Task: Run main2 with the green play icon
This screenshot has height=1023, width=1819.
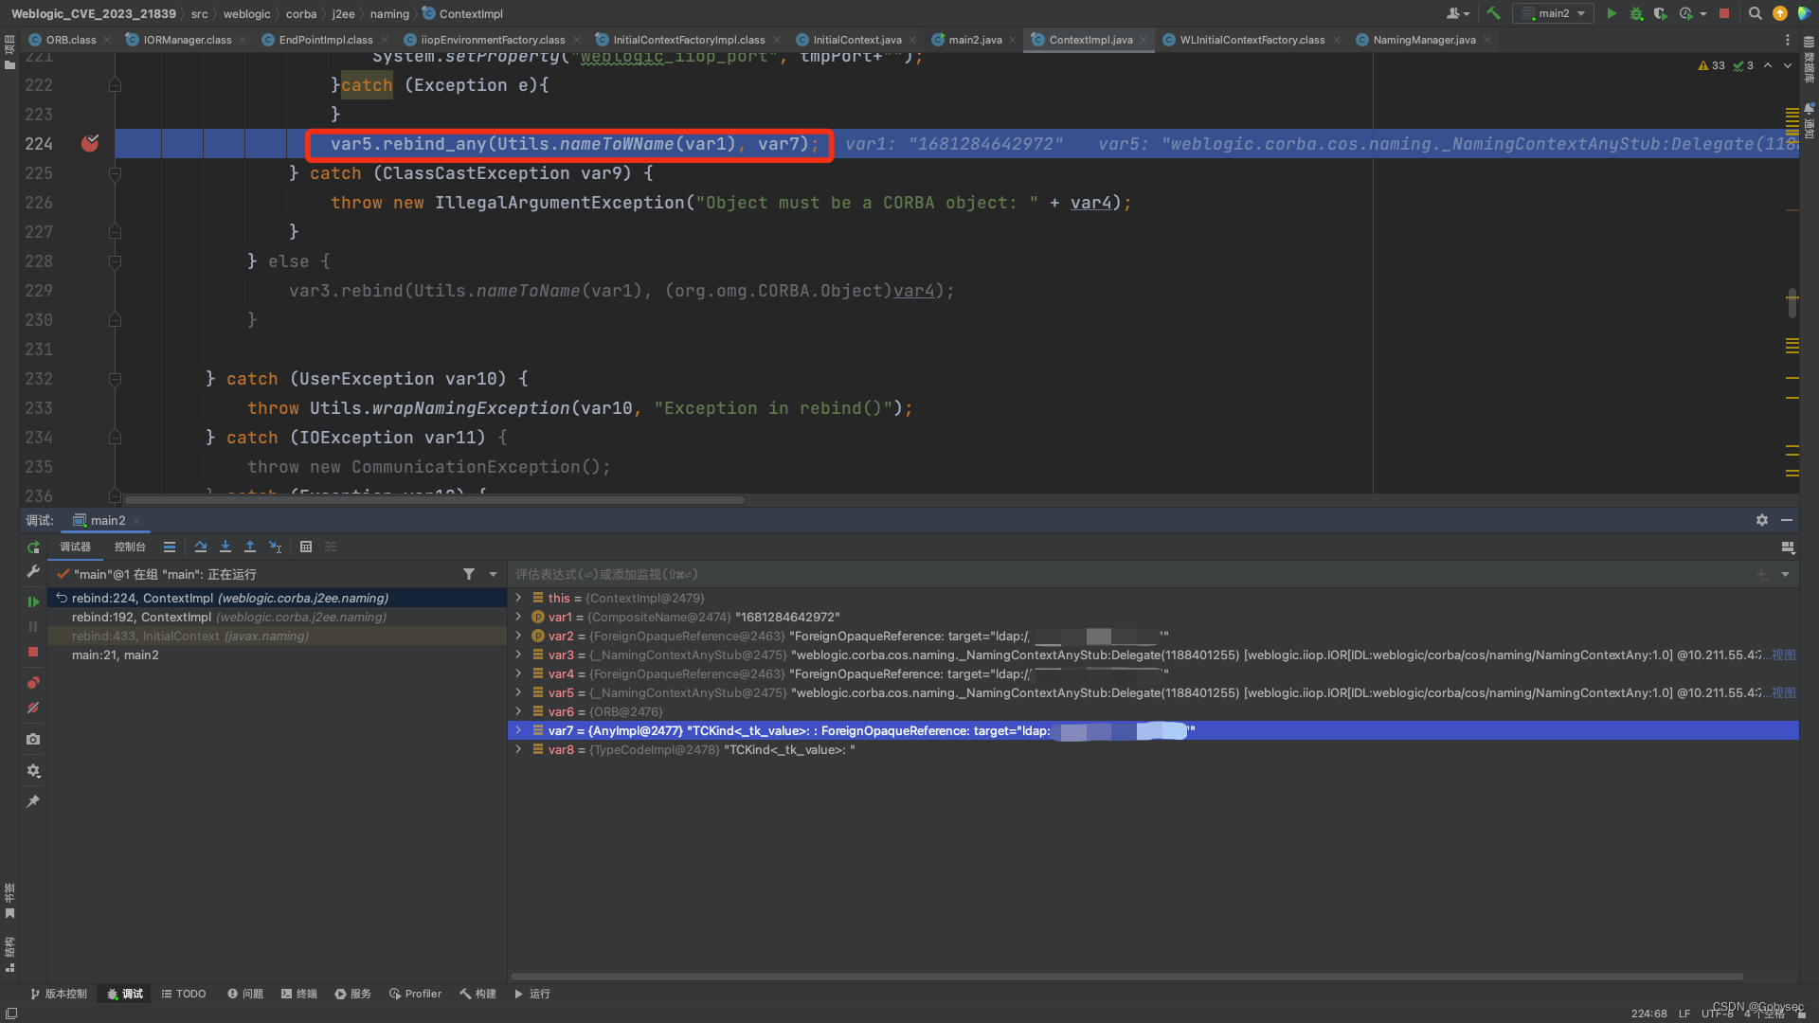Action: [1612, 13]
